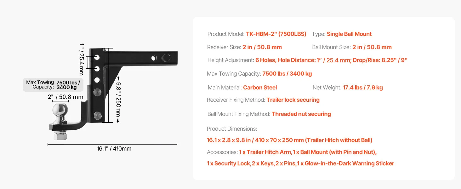Click the chrome hitch ball
Image resolution: width=461 pixels, height=189 pixels.
[x=60, y=110]
